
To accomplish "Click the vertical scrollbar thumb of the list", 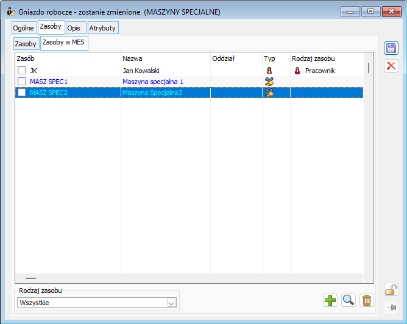I will pyautogui.click(x=369, y=68).
